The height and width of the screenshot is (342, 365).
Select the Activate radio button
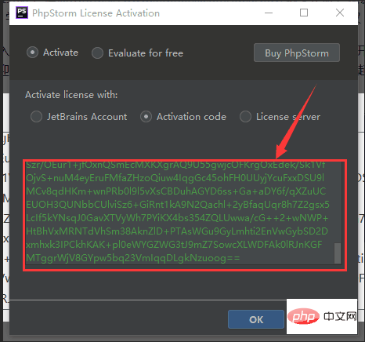[32, 53]
